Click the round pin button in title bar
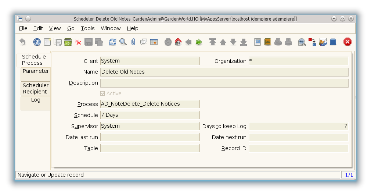Image resolution: width=371 pixels, height=195 pixels. 28,19
